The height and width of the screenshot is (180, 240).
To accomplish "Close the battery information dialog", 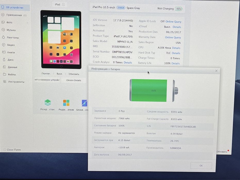I will (x=216, y=71).
